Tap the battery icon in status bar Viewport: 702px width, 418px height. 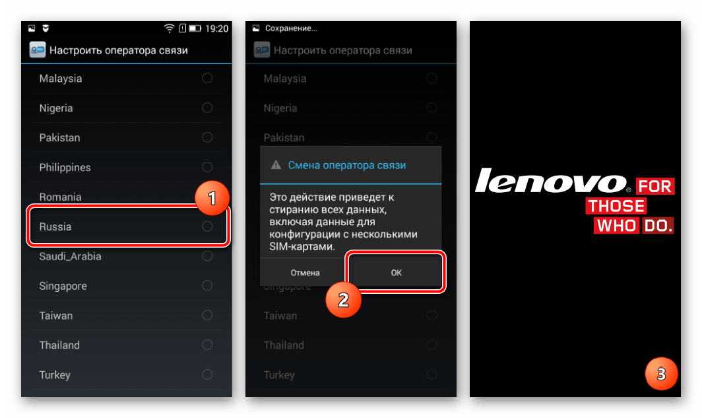click(x=195, y=28)
